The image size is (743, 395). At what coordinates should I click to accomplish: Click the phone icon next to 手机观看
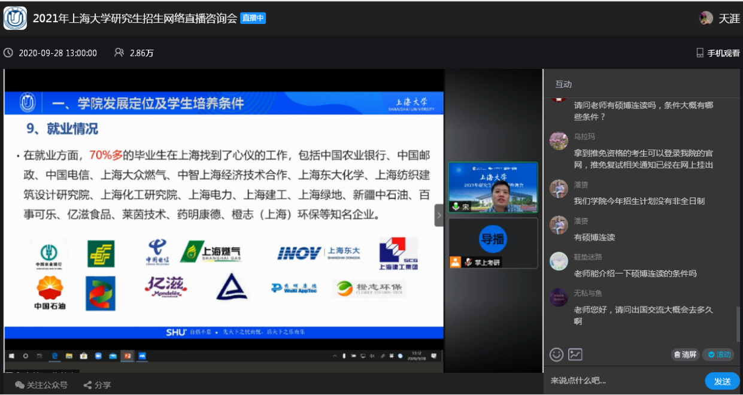(x=700, y=53)
